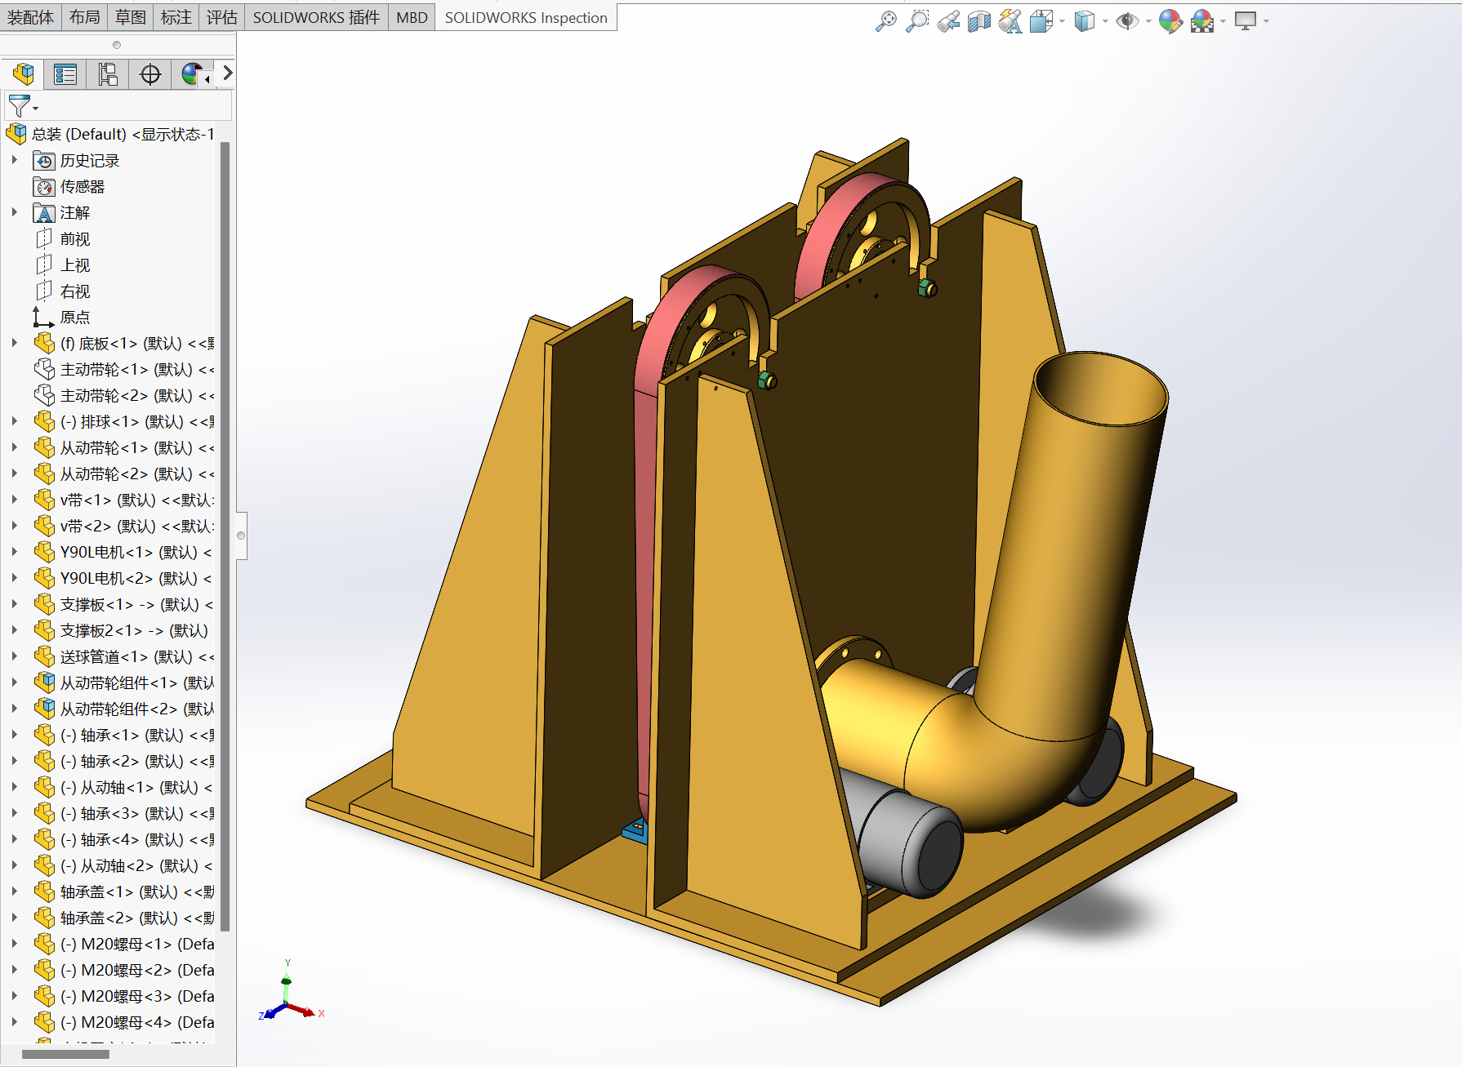Image resolution: width=1462 pixels, height=1067 pixels.
Task: Select the Zoom to Area magnifier tool
Action: coord(917,21)
